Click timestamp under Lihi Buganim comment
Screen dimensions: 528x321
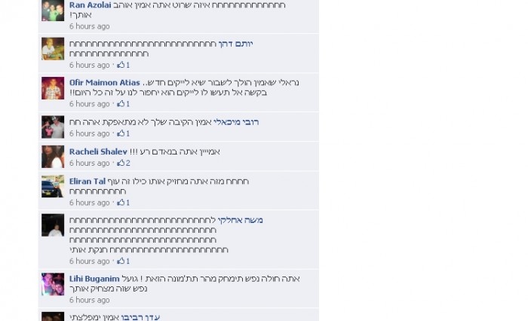90,300
